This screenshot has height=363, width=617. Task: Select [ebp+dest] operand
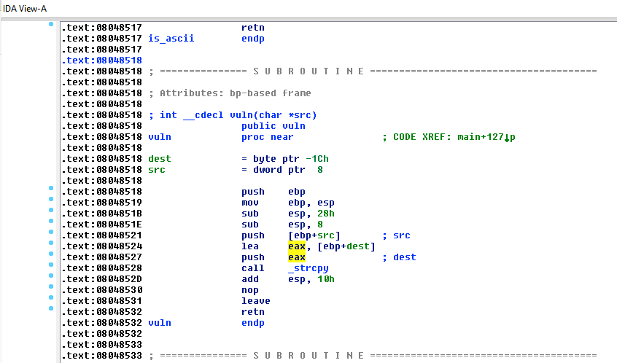coord(346,246)
